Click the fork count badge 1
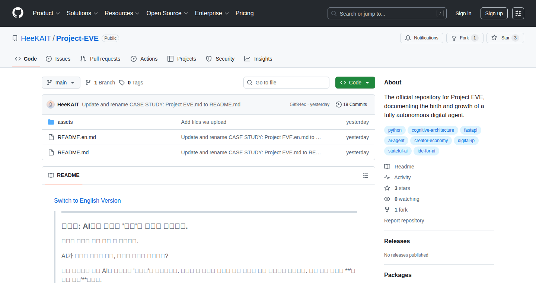 pyautogui.click(x=475, y=38)
